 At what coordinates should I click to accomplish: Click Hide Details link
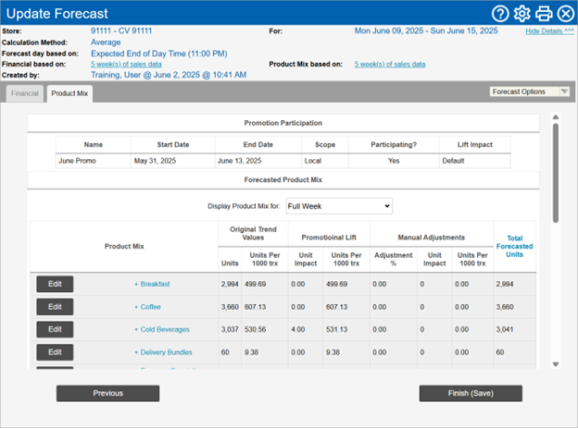pyautogui.click(x=549, y=31)
